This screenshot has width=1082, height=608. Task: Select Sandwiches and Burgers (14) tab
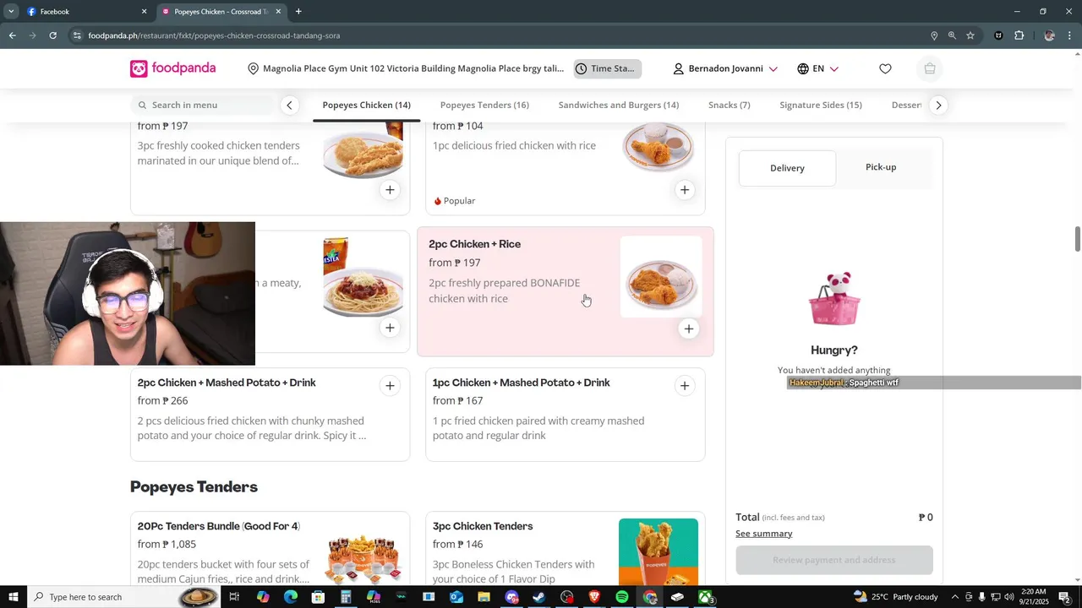tap(619, 105)
